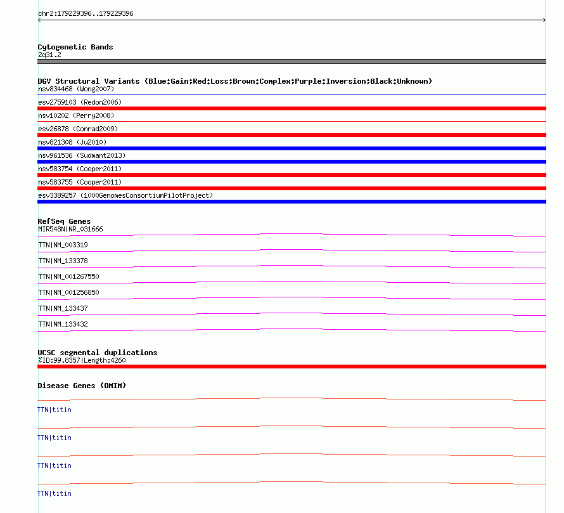Click red loss bar under nsv583755
Screen dimensions: 564x513
click(x=292, y=188)
